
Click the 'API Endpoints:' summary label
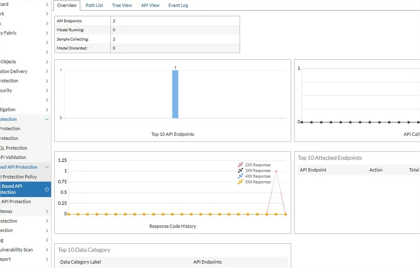click(x=69, y=21)
